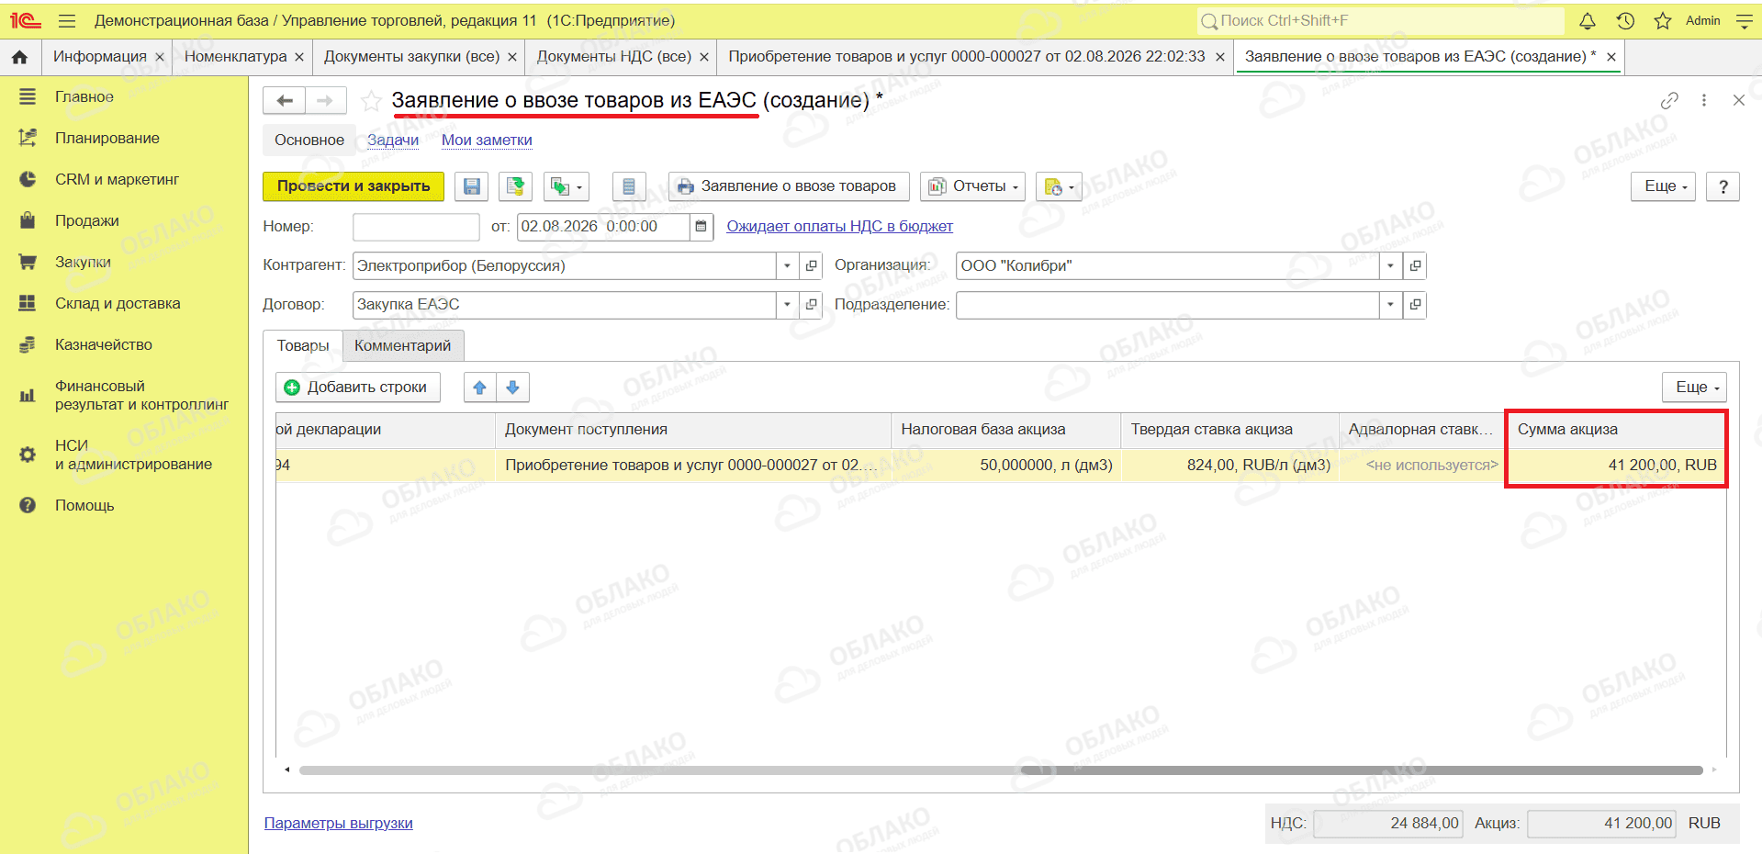This screenshot has width=1762, height=854.
Task: Open the table Еще menu
Action: [x=1695, y=388]
